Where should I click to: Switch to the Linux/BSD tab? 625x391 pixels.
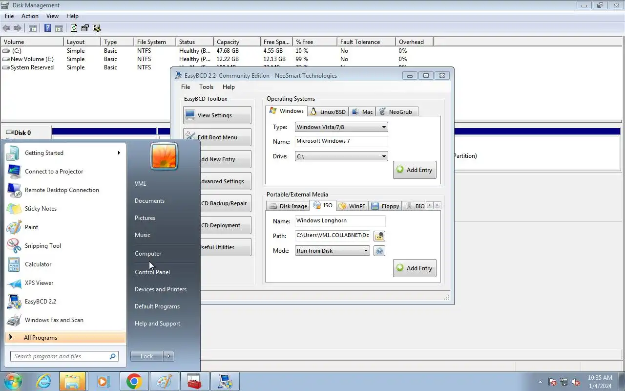[328, 112]
